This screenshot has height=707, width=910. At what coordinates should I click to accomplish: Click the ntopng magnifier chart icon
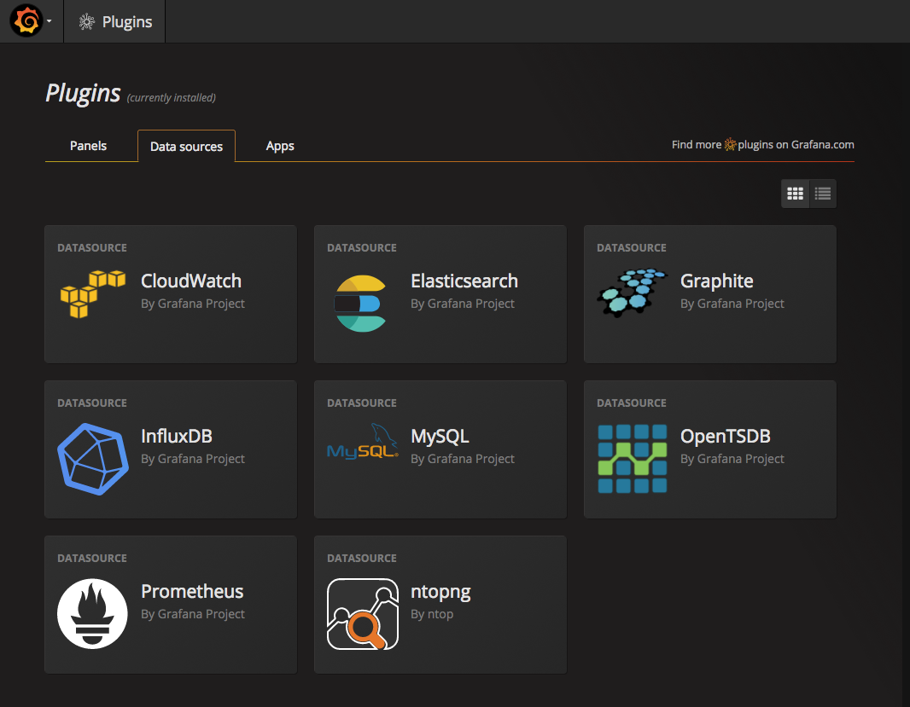pos(363,614)
